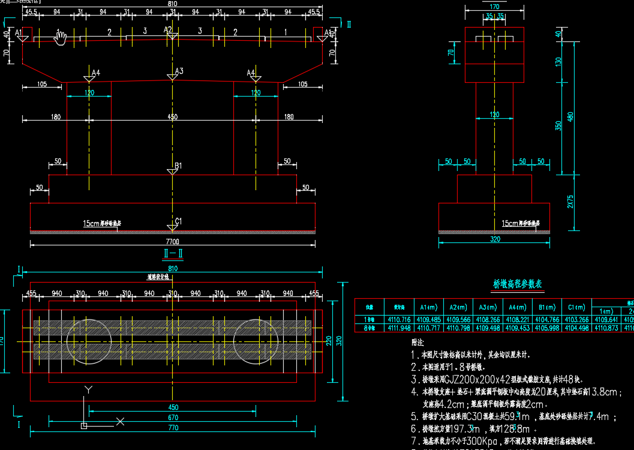Select the 770 dimension text
The image size is (634, 450).
click(x=173, y=427)
